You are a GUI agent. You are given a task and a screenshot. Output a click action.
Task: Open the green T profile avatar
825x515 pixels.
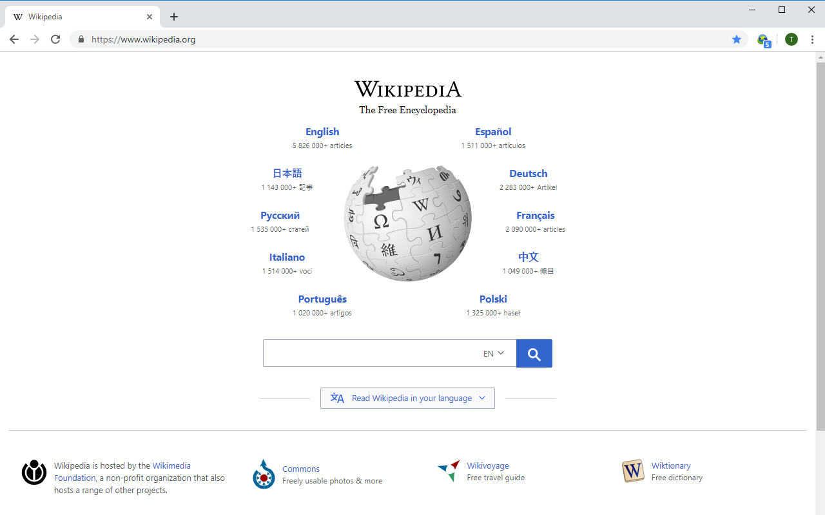point(791,39)
